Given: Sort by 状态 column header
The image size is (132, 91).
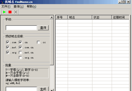Looking at the screenshot, I should click(102, 17).
